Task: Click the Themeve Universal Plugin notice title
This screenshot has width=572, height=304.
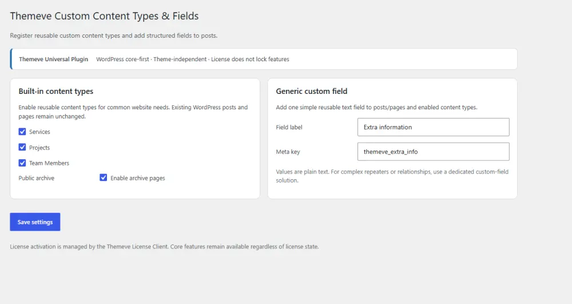Action: 54,59
